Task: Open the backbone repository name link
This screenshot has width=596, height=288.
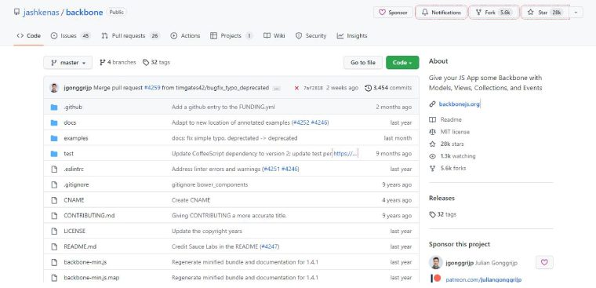Action: click(x=85, y=13)
